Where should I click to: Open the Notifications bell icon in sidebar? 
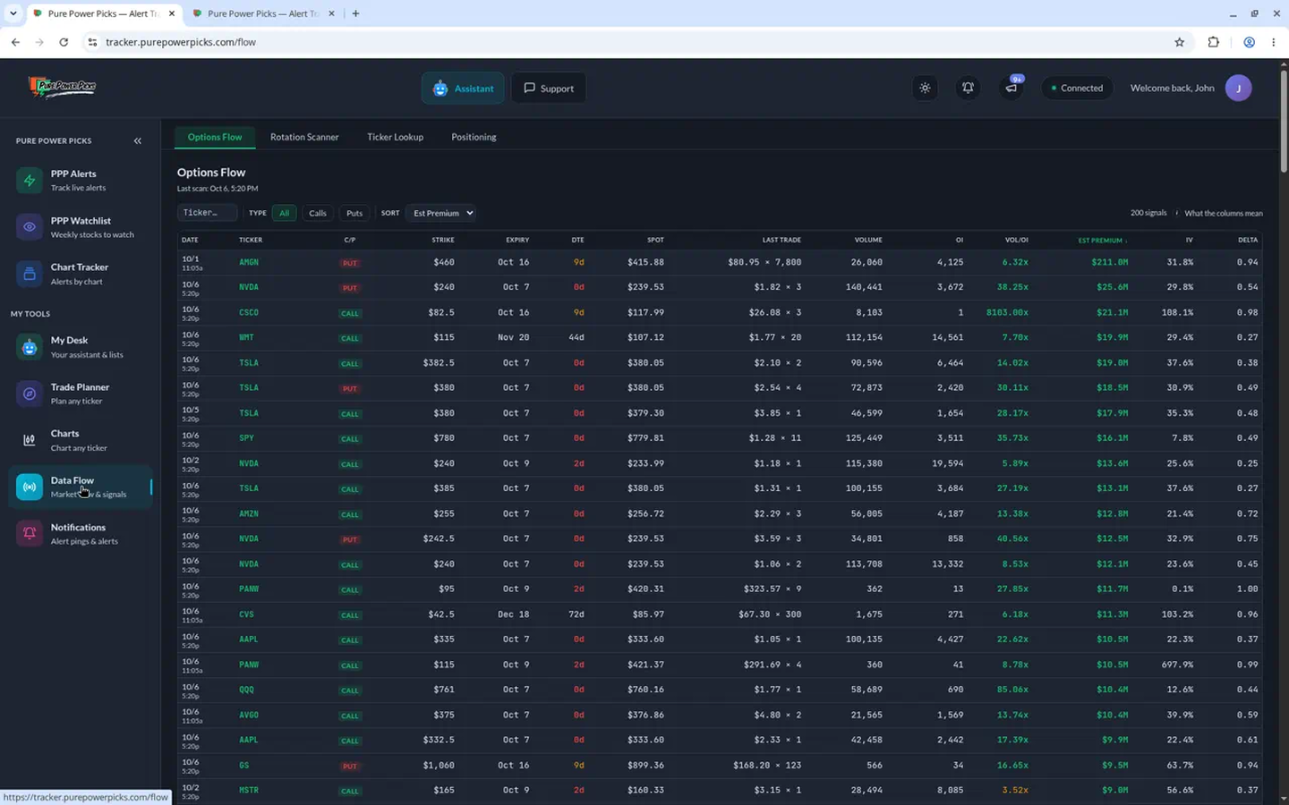tap(30, 533)
